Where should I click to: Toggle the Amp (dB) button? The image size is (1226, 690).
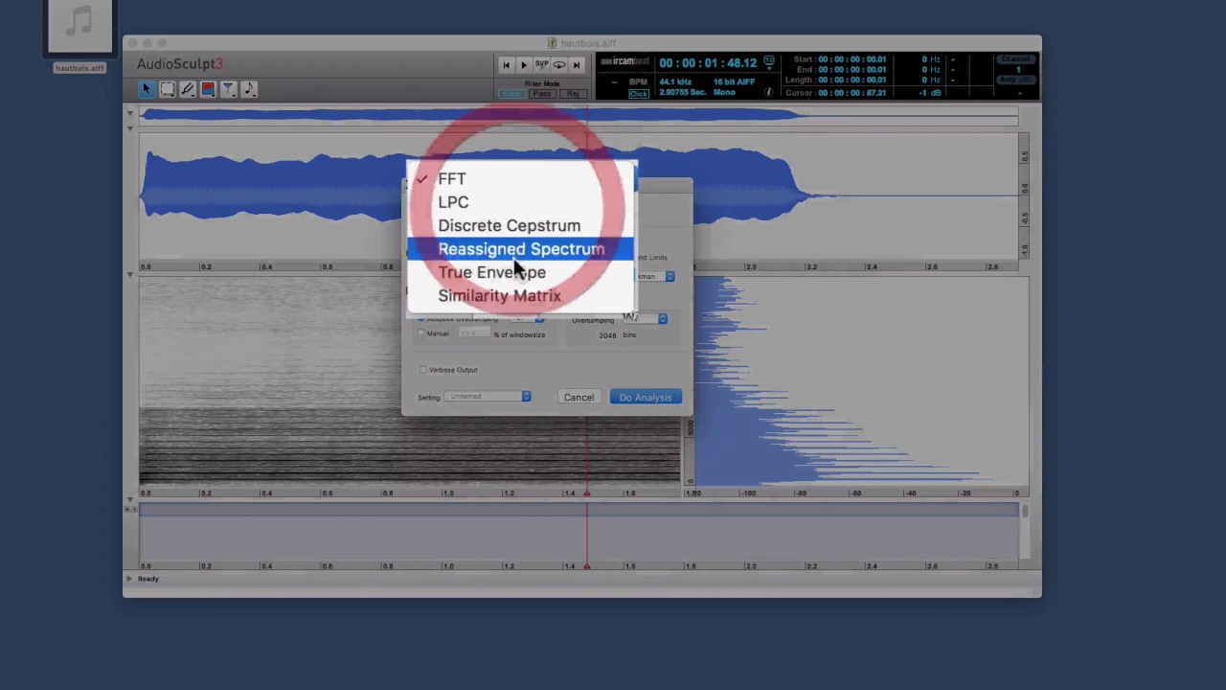tap(1017, 80)
